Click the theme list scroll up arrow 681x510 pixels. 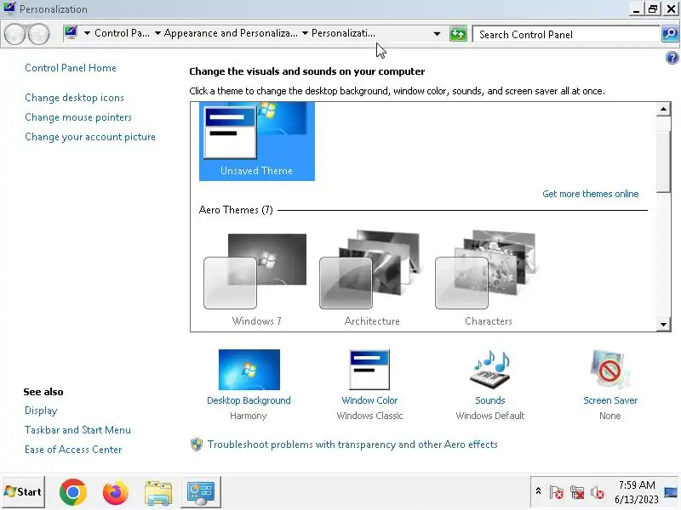pos(663,110)
